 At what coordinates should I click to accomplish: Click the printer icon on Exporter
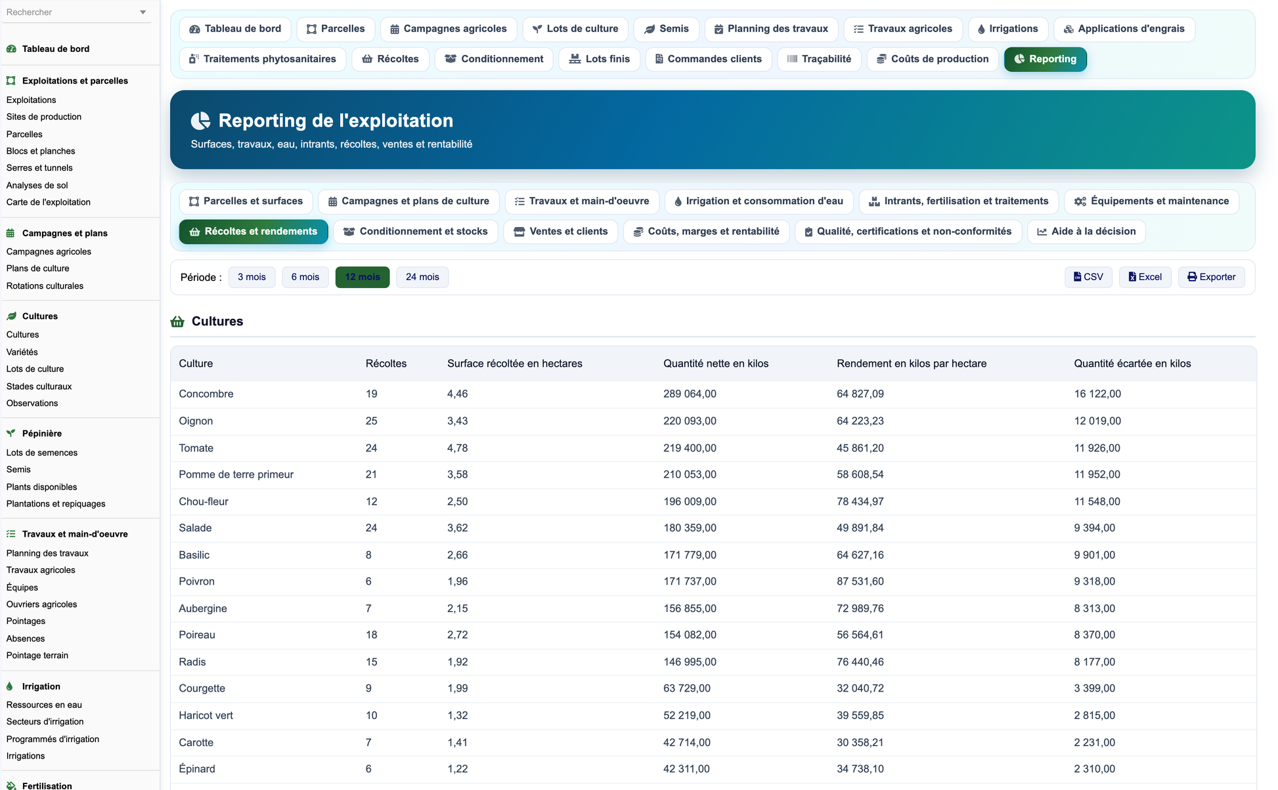pyautogui.click(x=1192, y=277)
